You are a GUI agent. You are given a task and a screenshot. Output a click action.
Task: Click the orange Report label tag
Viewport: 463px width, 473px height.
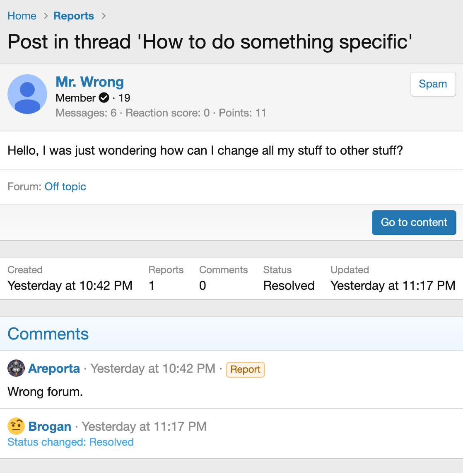click(245, 369)
